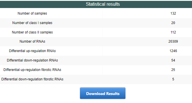Select the up-regulation fibrotic value 25
The image size is (192, 103).
[x=173, y=70]
